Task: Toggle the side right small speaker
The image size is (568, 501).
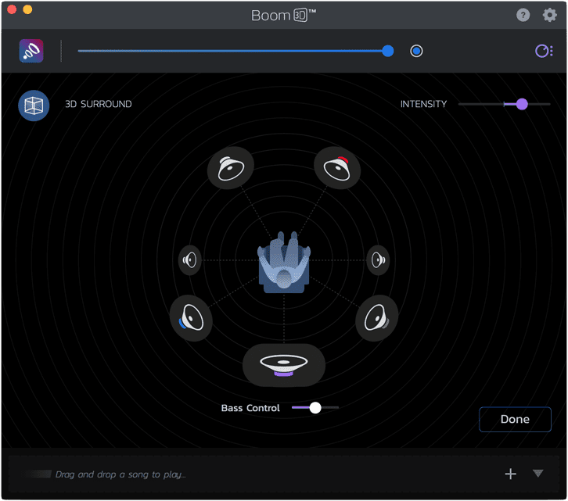Action: tap(378, 260)
